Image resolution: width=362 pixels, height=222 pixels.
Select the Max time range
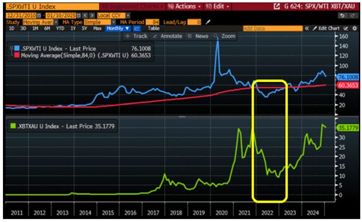(x=97, y=28)
